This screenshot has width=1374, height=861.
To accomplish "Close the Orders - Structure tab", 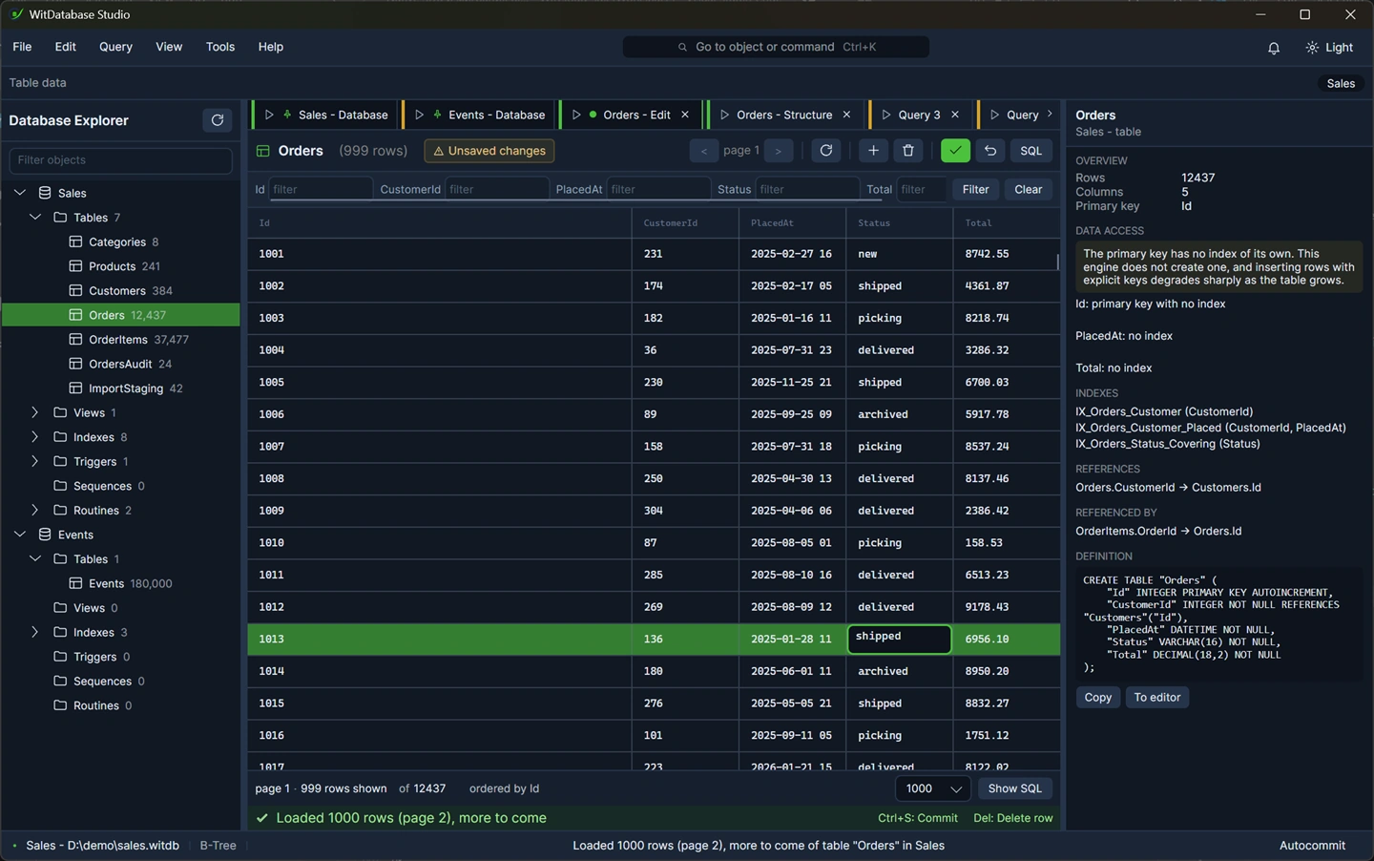I will 846,115.
